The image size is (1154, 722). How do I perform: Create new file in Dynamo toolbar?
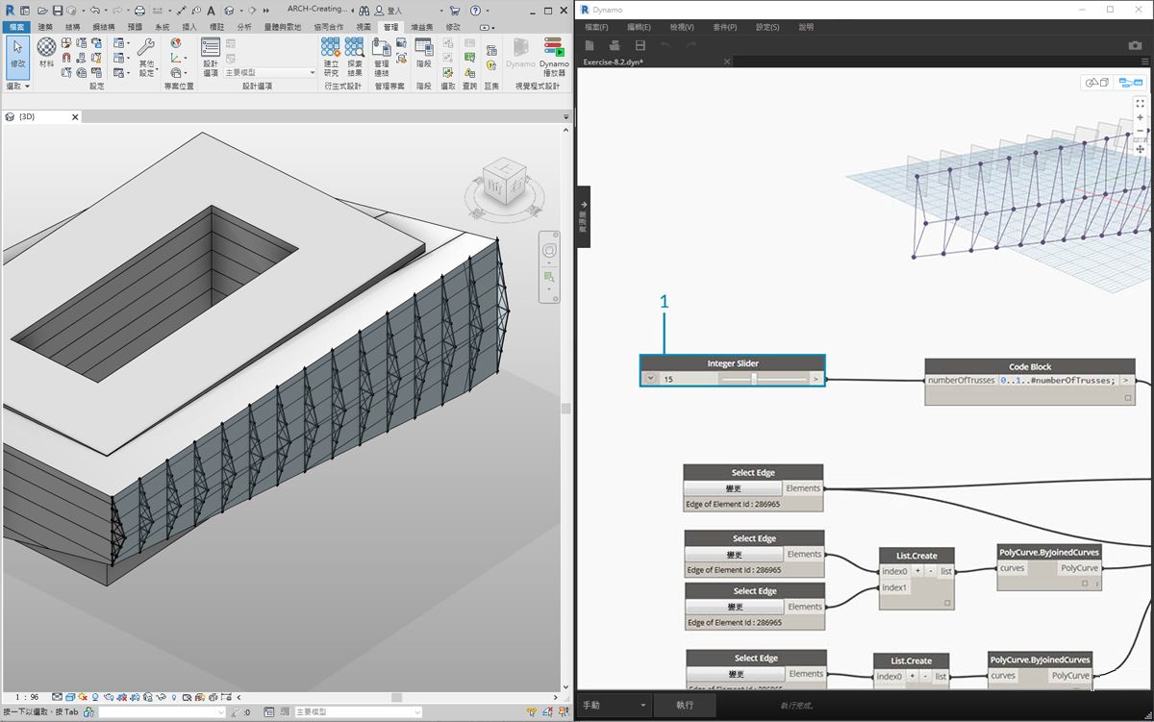[590, 45]
